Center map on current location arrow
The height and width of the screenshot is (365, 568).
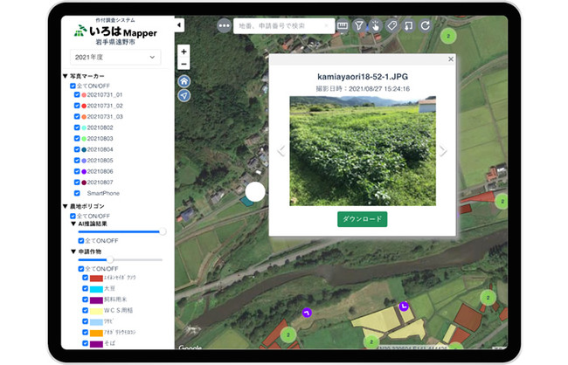tap(184, 95)
